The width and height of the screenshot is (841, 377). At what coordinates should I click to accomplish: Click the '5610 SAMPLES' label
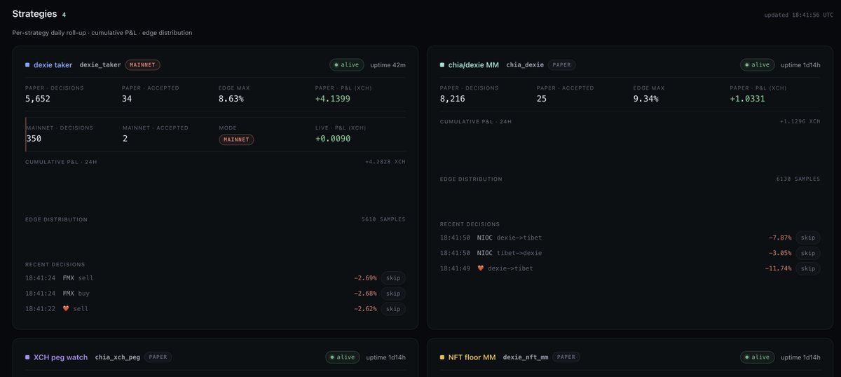click(x=383, y=219)
